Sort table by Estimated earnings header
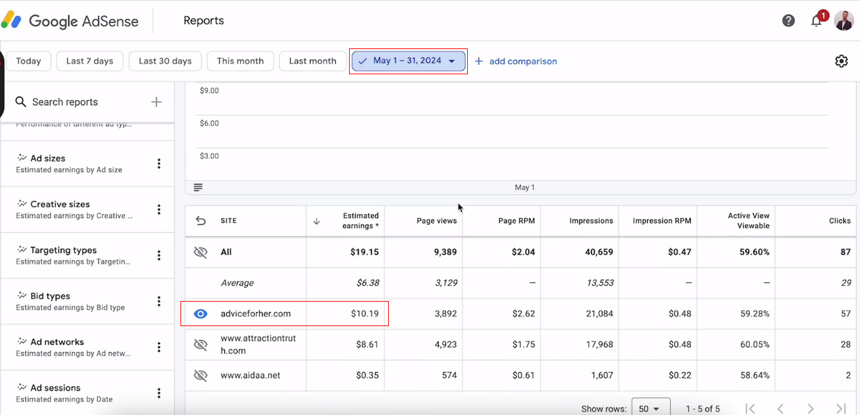Screen dimensions: 860x415 pyautogui.click(x=361, y=221)
